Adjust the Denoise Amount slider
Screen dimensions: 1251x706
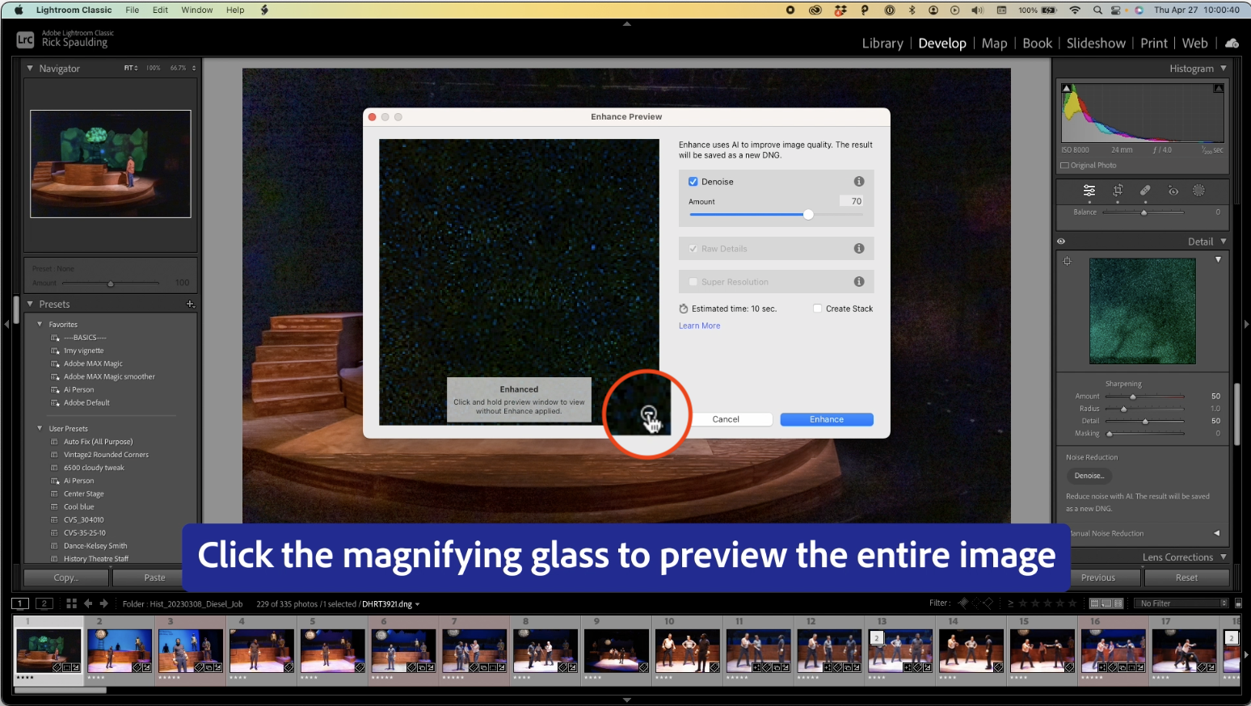[807, 214]
